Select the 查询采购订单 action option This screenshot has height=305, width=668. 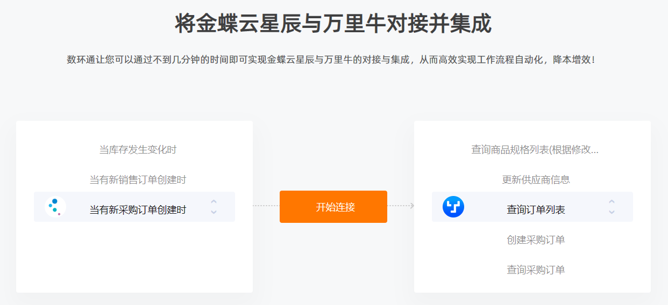(536, 270)
